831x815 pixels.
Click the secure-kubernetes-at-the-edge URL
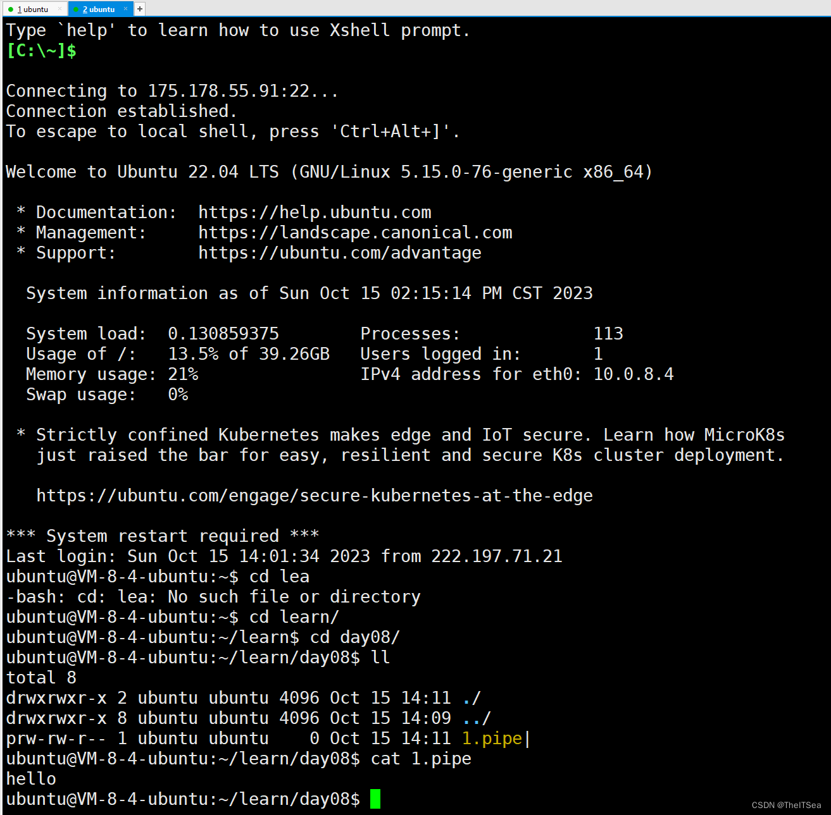point(315,496)
